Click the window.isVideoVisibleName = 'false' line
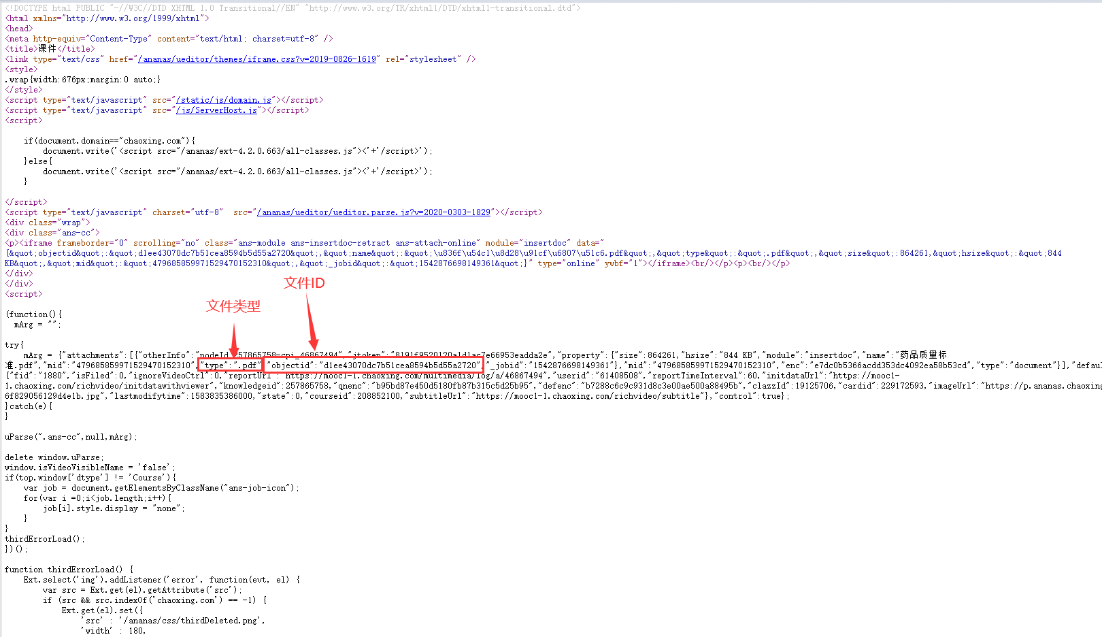The height and width of the screenshot is (637, 1102). pyautogui.click(x=90, y=468)
